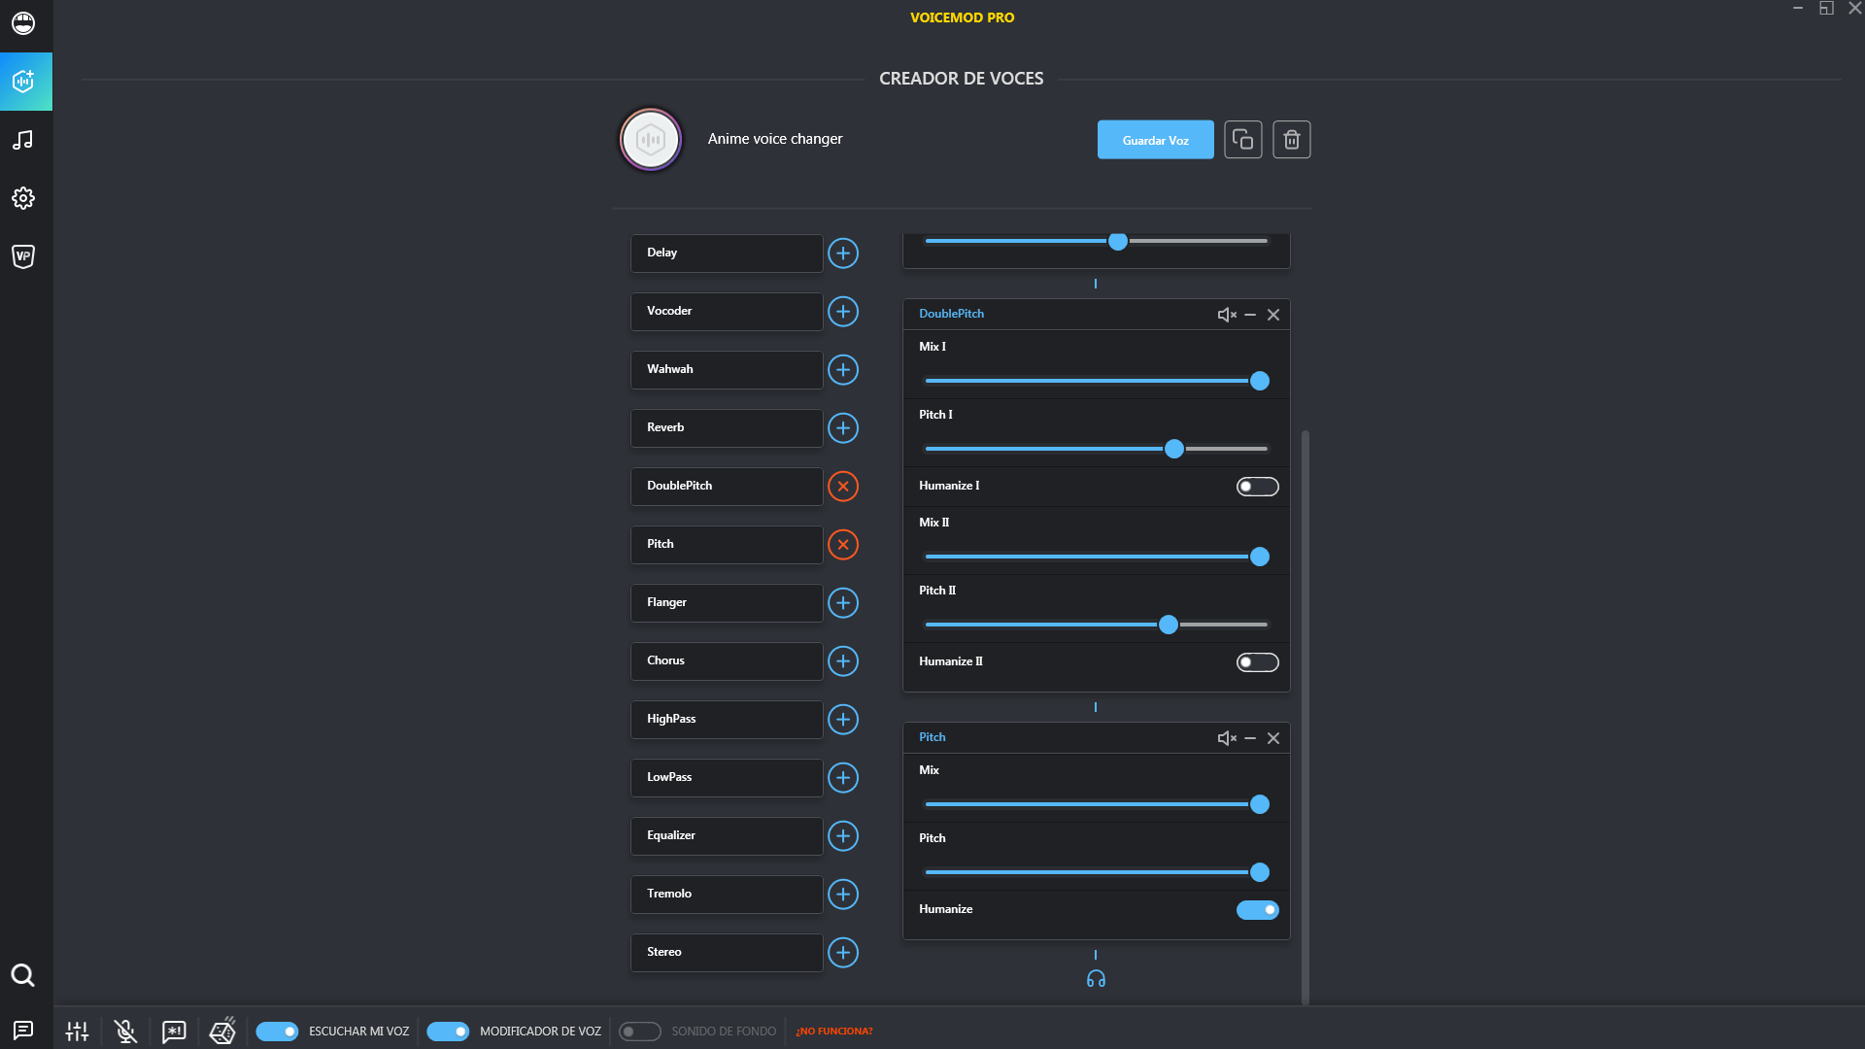Screen dimensions: 1865x1049
Task: Click the Pitch II slider handle
Action: tap(1169, 625)
